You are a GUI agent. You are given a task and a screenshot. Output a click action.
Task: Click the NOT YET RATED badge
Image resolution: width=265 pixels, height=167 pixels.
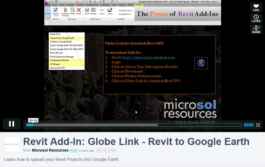tap(106, 151)
